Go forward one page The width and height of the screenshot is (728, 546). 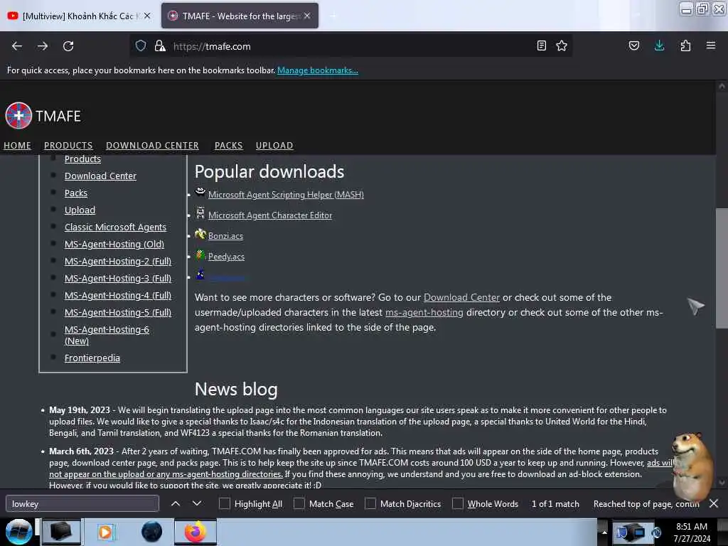(43, 46)
